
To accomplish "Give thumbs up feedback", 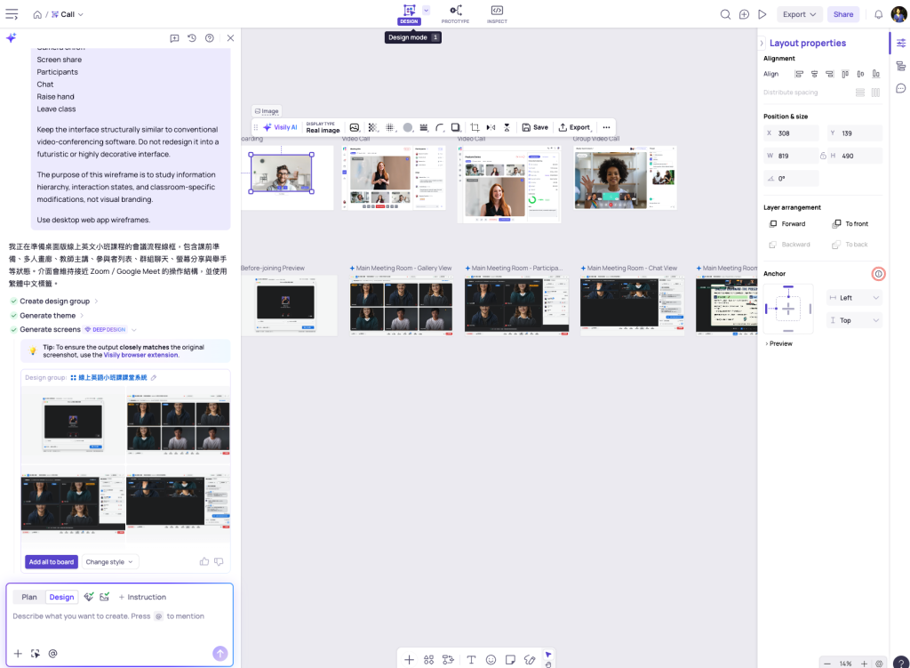I will 204,561.
